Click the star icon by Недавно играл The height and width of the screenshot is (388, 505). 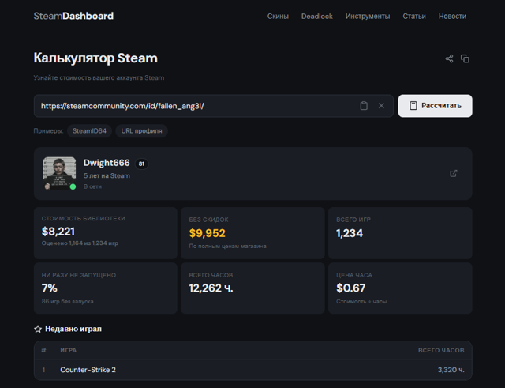(x=38, y=329)
